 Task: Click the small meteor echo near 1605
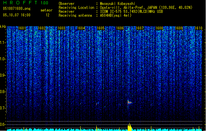click(97, 104)
